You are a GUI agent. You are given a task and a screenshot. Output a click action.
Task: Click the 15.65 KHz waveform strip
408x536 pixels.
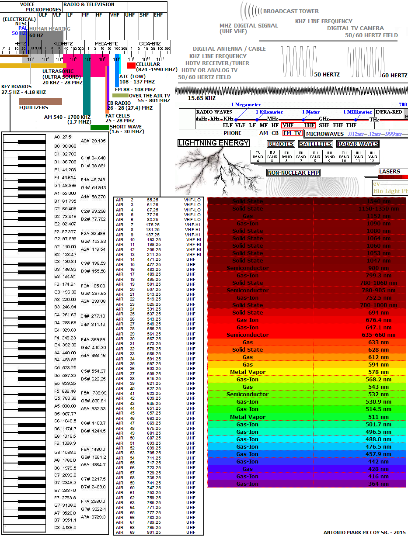(x=291, y=91)
